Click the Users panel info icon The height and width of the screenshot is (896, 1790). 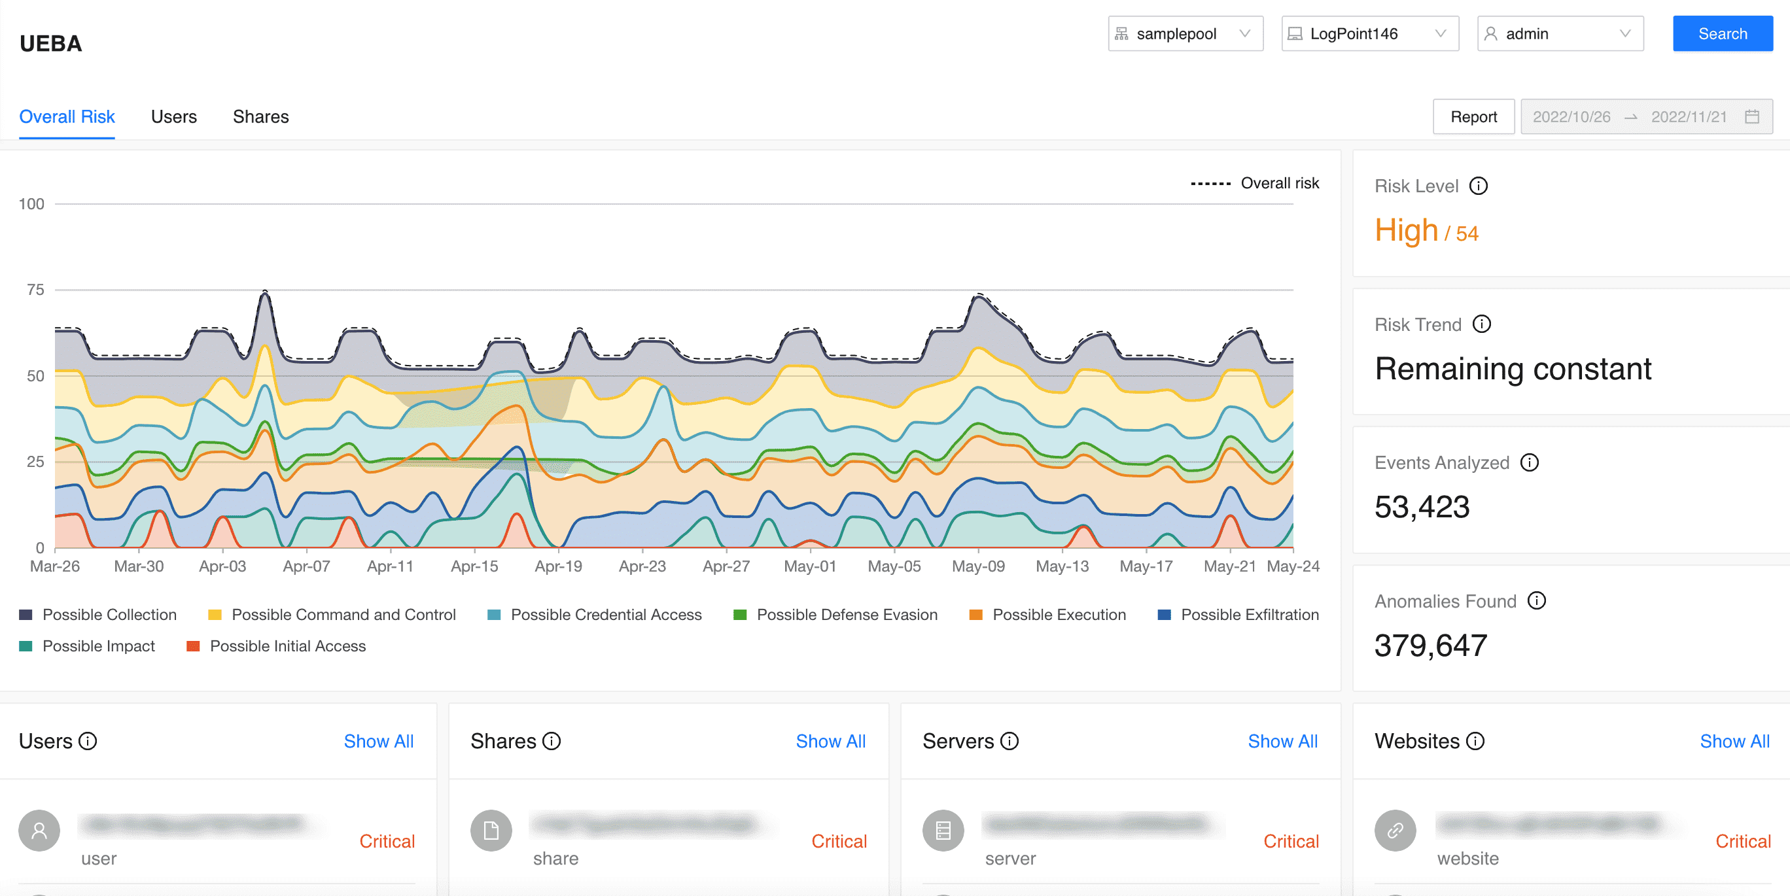[88, 741]
